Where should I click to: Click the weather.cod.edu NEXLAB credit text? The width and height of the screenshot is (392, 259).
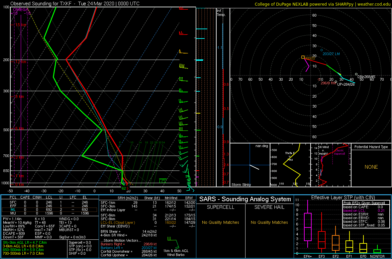323,4
